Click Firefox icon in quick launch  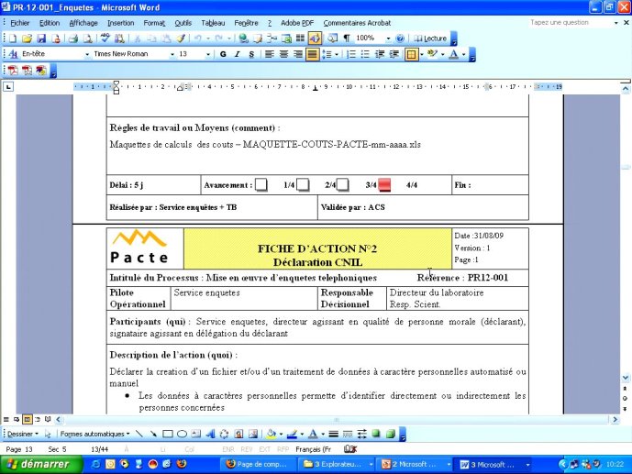click(x=182, y=464)
